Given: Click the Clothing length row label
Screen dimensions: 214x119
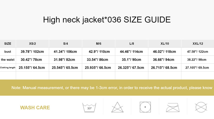Looking at the screenshot, I should (x=8, y=67).
